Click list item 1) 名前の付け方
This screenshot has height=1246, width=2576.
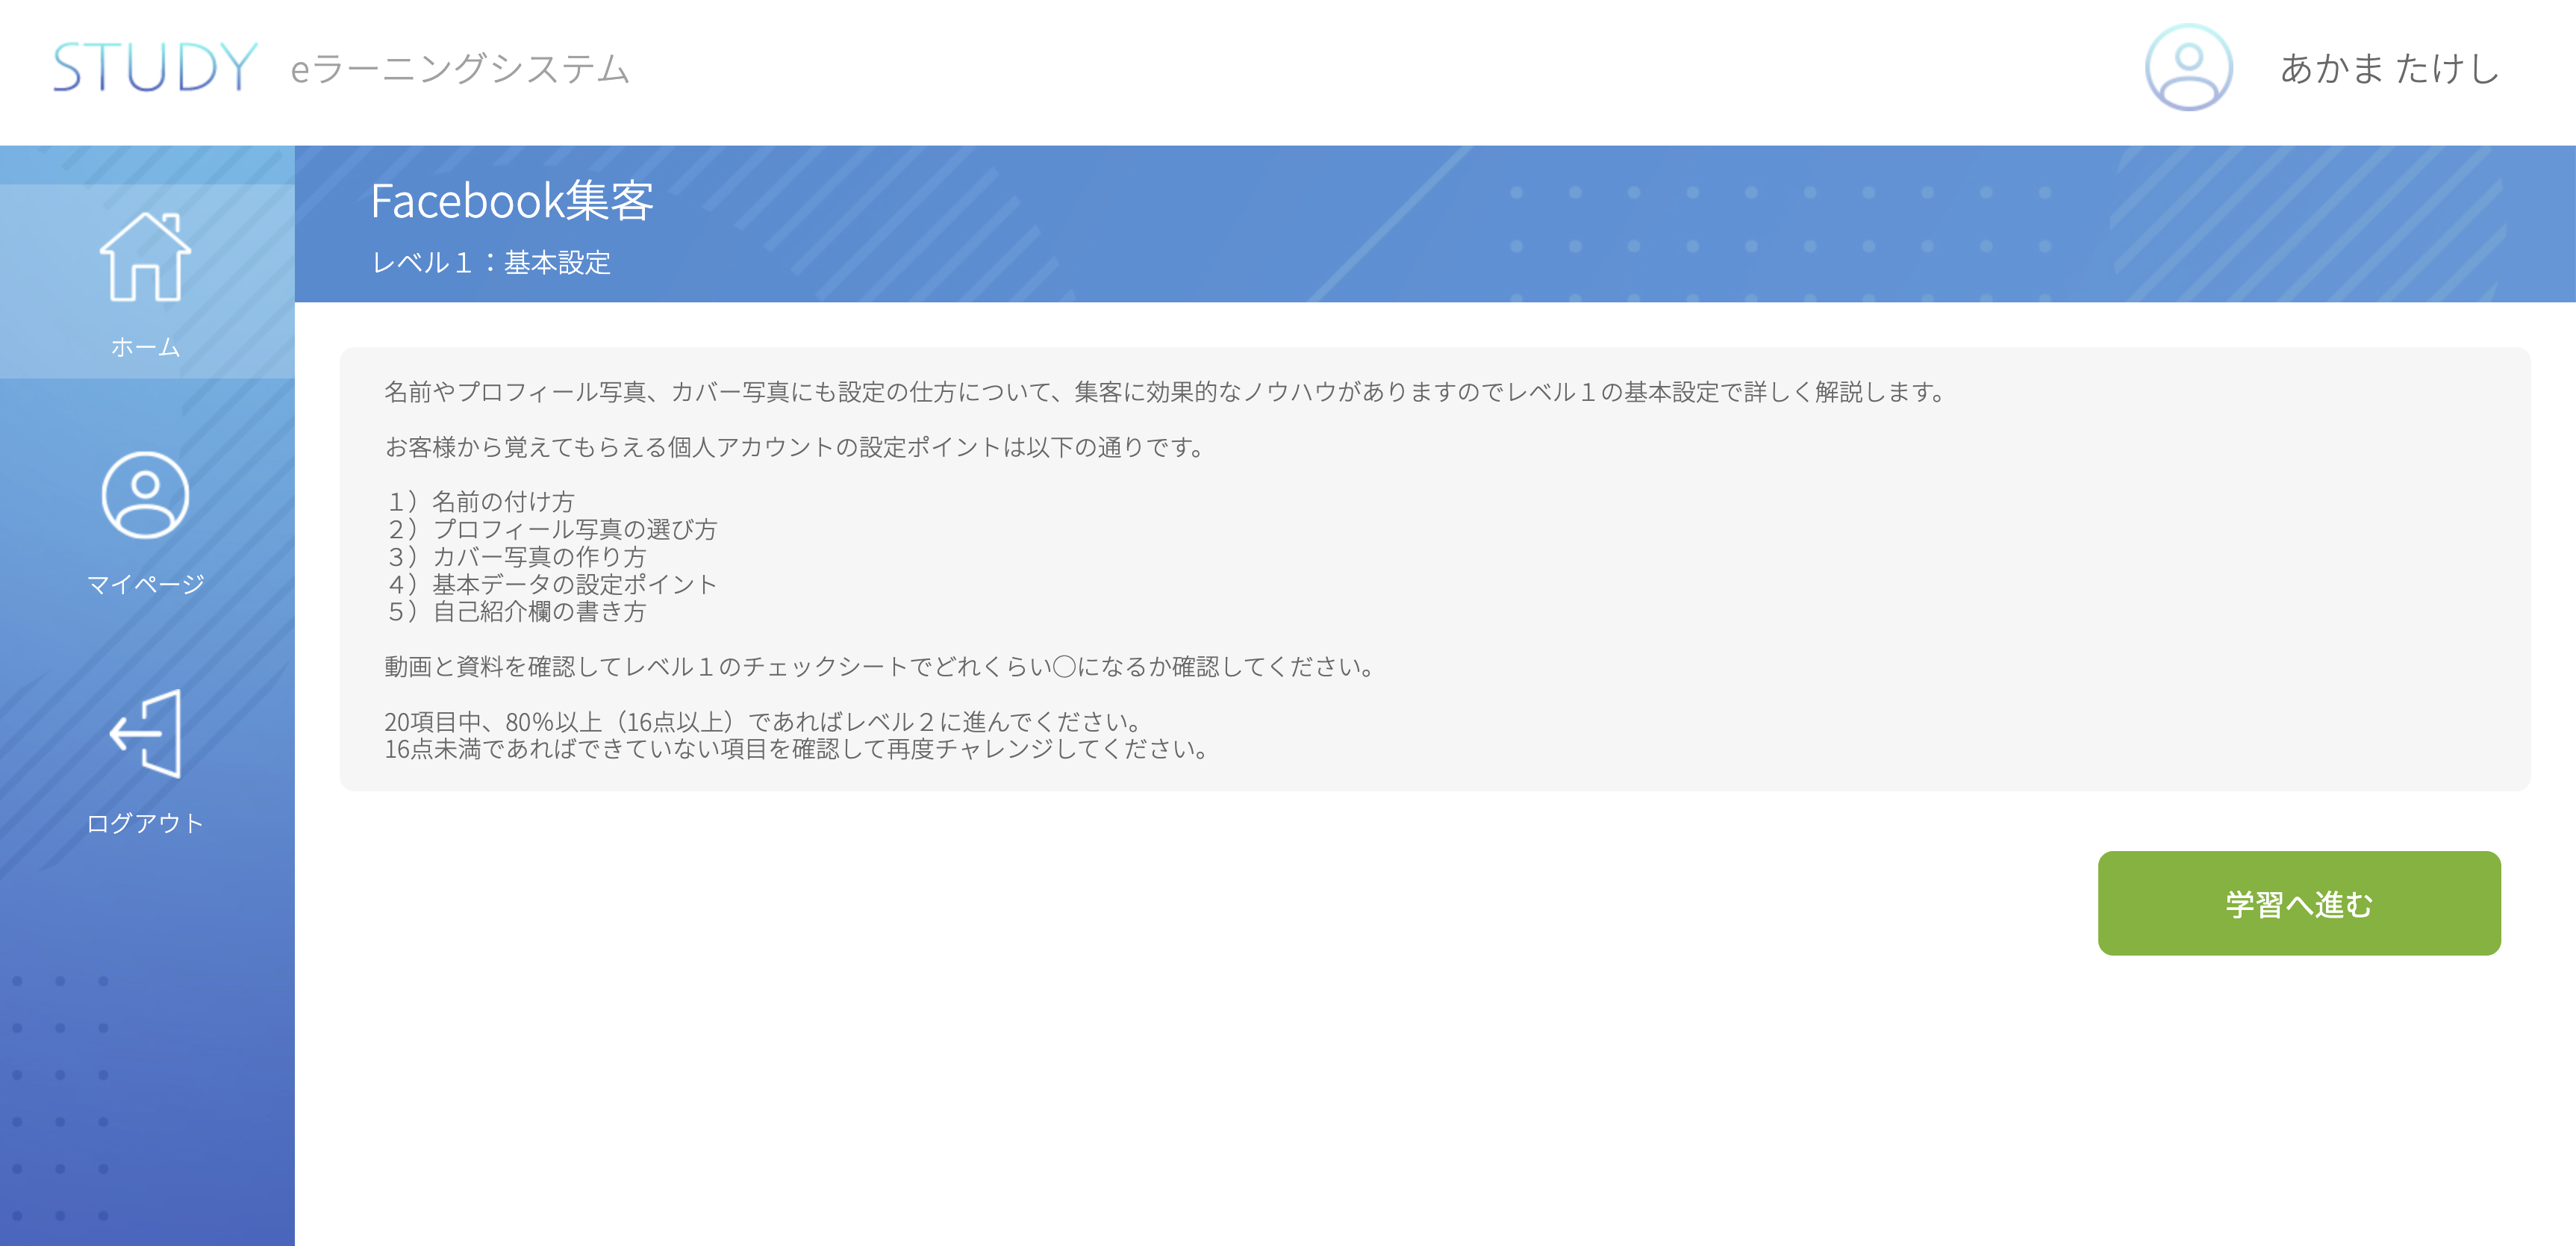click(481, 501)
